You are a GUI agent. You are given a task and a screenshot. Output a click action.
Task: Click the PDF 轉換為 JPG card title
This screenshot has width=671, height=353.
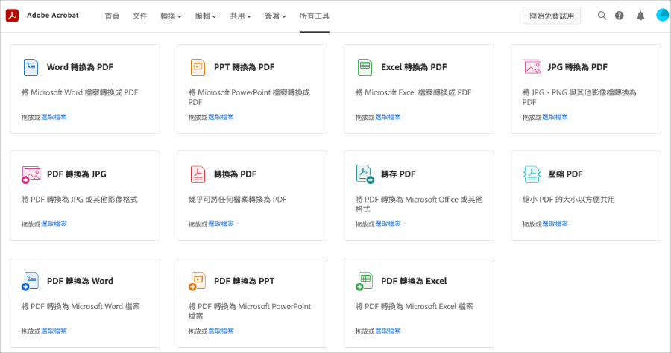point(77,174)
